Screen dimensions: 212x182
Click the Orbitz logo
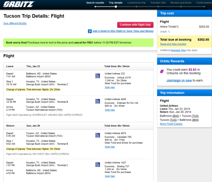[x=19, y=4]
